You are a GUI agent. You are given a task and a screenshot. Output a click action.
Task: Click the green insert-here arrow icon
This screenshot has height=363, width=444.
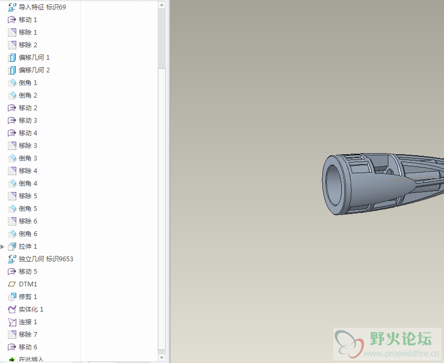click(x=12, y=359)
